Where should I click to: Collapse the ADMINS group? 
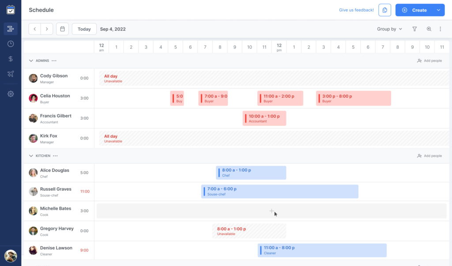point(31,61)
